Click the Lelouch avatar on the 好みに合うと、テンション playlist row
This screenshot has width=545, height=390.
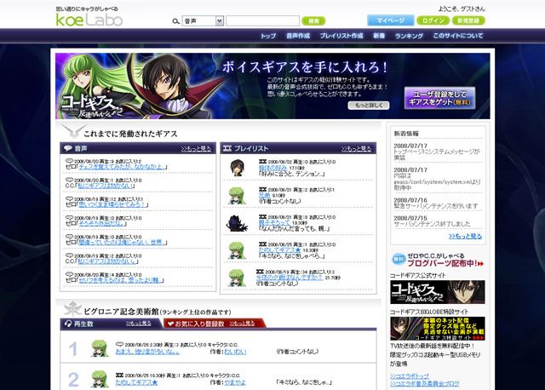click(x=237, y=168)
